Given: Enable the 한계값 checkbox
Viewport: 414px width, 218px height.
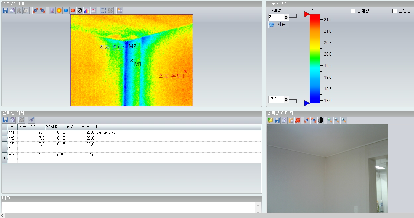Looking at the screenshot, I should 353,11.
